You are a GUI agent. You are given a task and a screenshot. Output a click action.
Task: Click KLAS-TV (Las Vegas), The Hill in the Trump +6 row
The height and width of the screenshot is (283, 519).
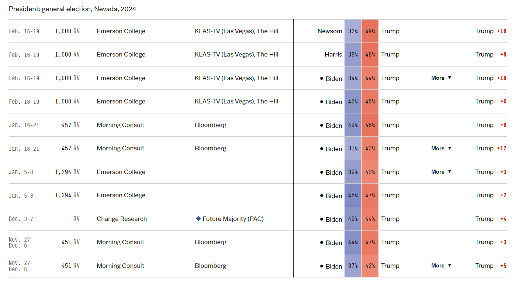pyautogui.click(x=236, y=101)
